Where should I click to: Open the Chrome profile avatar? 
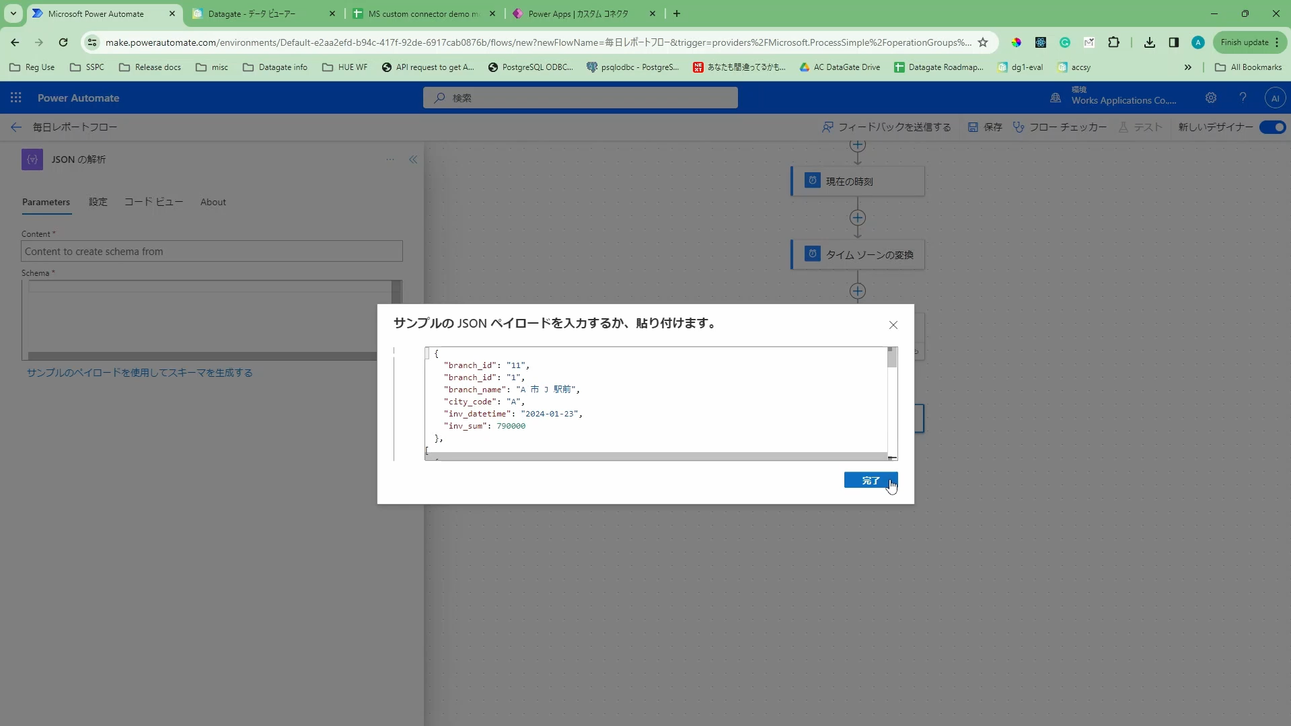(x=1198, y=42)
